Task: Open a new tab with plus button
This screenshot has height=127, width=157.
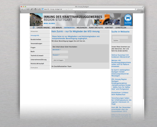Action: tap(142, 12)
